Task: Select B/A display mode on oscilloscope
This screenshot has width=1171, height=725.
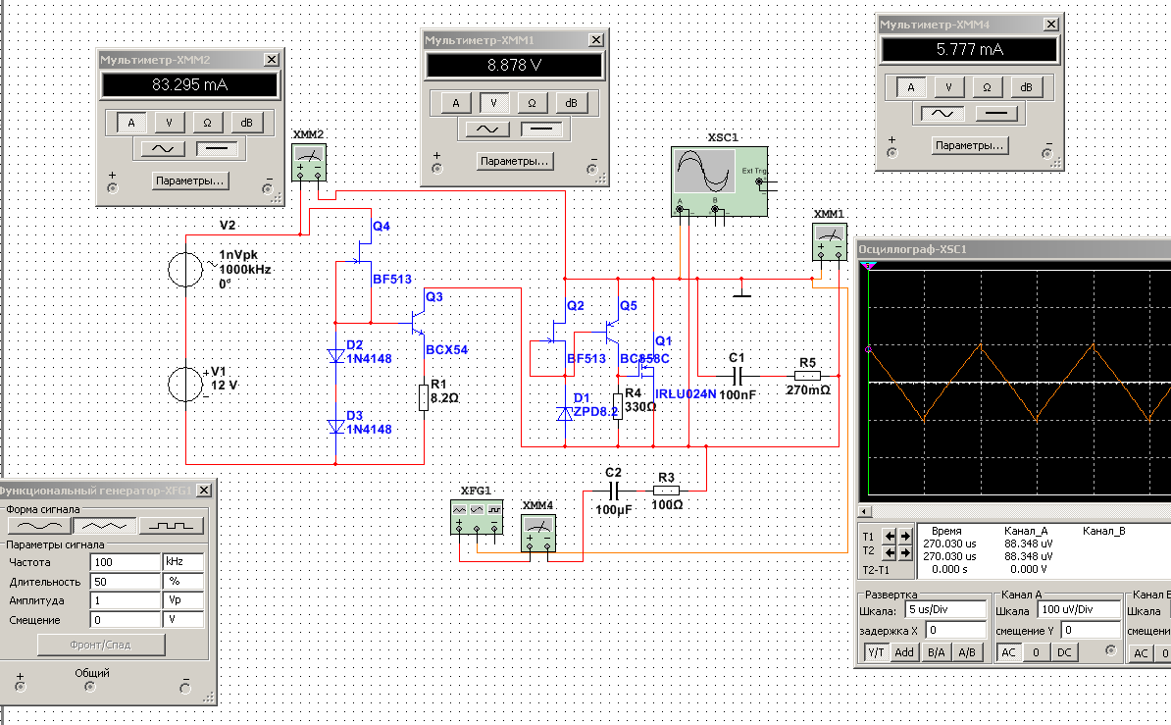Action: pos(936,652)
